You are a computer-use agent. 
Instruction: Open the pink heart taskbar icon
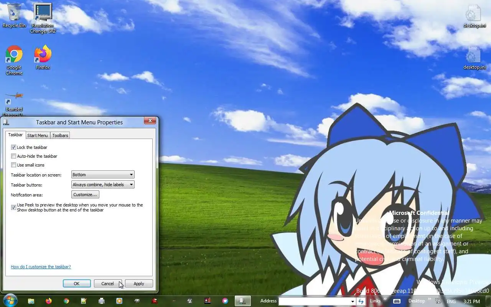coord(225,301)
